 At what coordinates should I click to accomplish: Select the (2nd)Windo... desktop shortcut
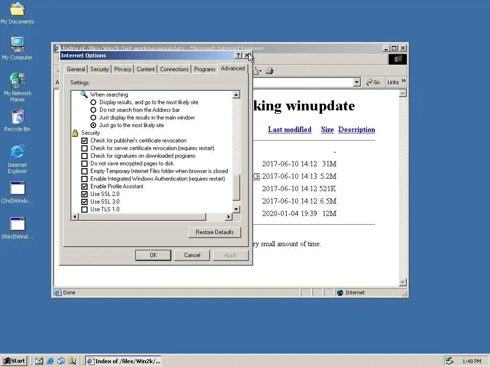(x=17, y=193)
